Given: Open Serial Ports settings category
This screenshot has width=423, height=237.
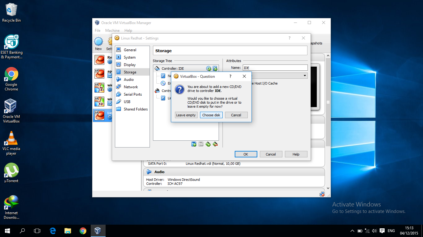Looking at the screenshot, I should click(x=132, y=94).
